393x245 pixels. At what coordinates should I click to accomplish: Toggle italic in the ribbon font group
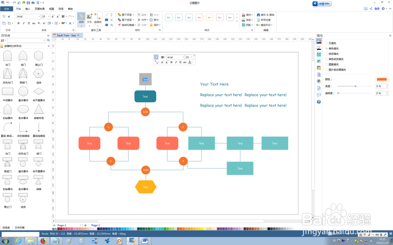(x=24, y=23)
